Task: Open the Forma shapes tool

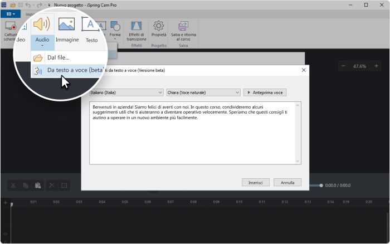Action: tap(115, 30)
